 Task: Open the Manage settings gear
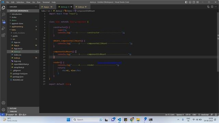3,110
